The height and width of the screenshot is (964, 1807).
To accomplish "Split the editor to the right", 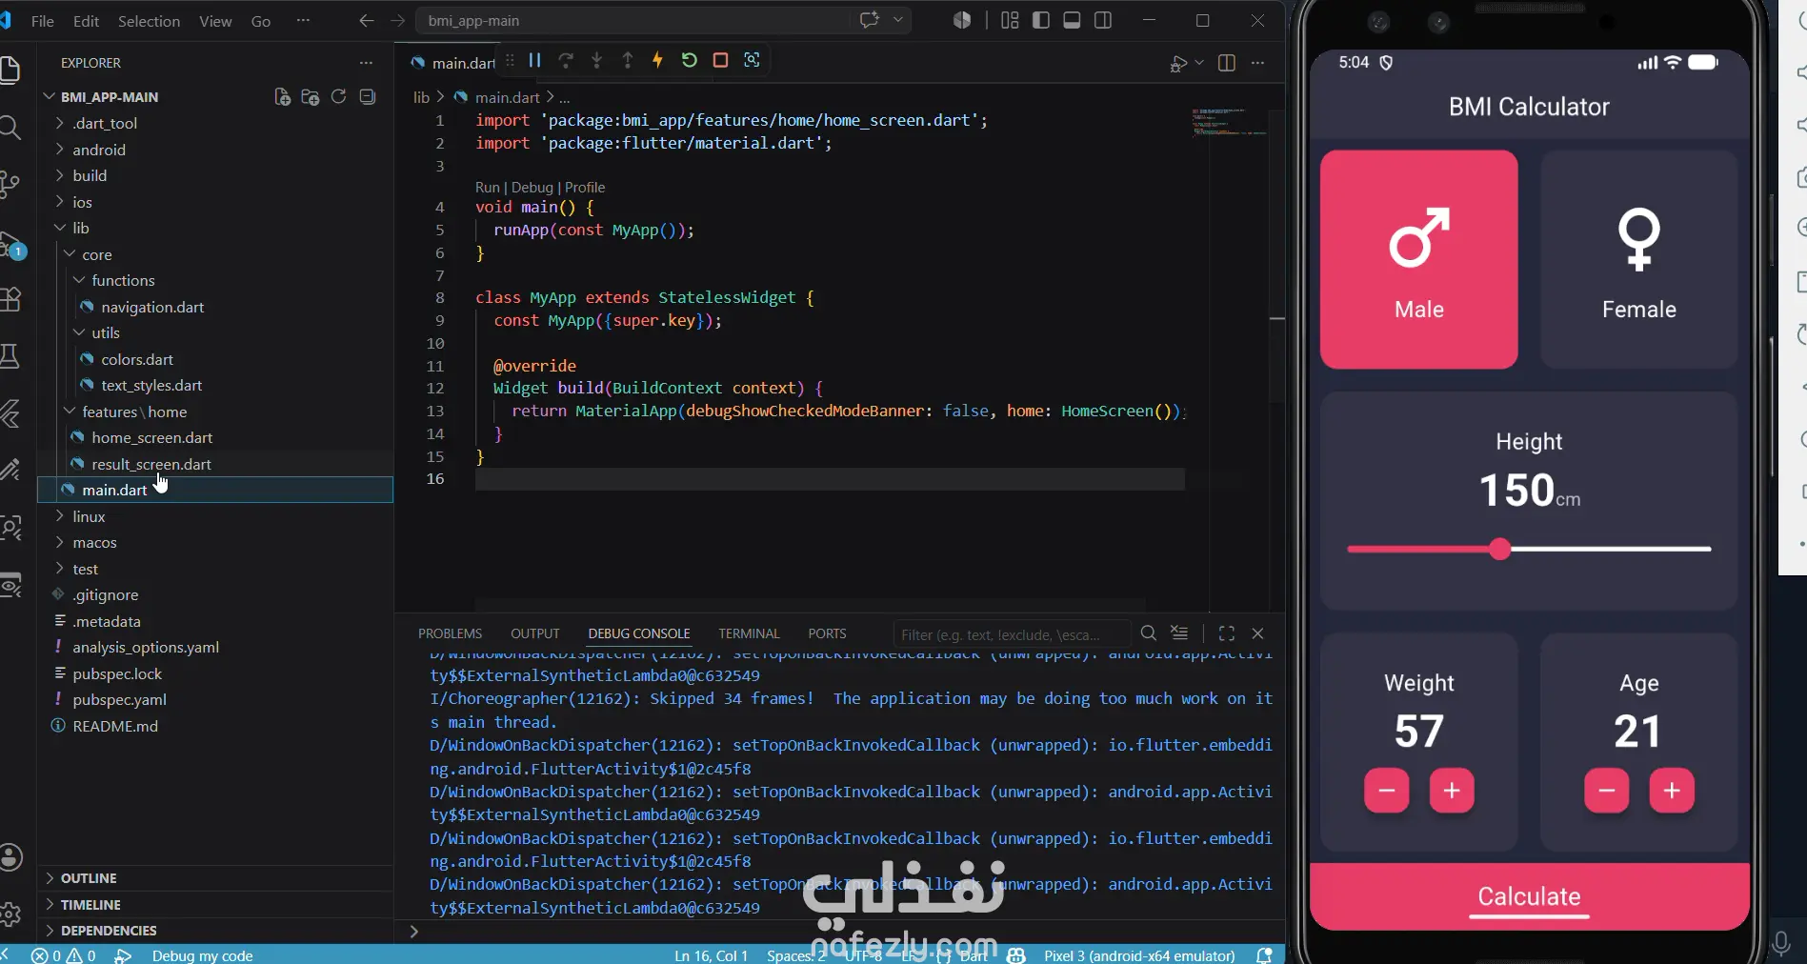I will point(1227,63).
